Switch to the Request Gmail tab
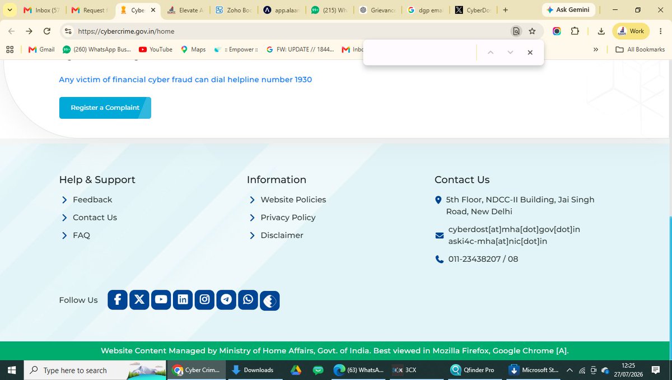Viewport: 672px width, 380px height. click(x=90, y=10)
